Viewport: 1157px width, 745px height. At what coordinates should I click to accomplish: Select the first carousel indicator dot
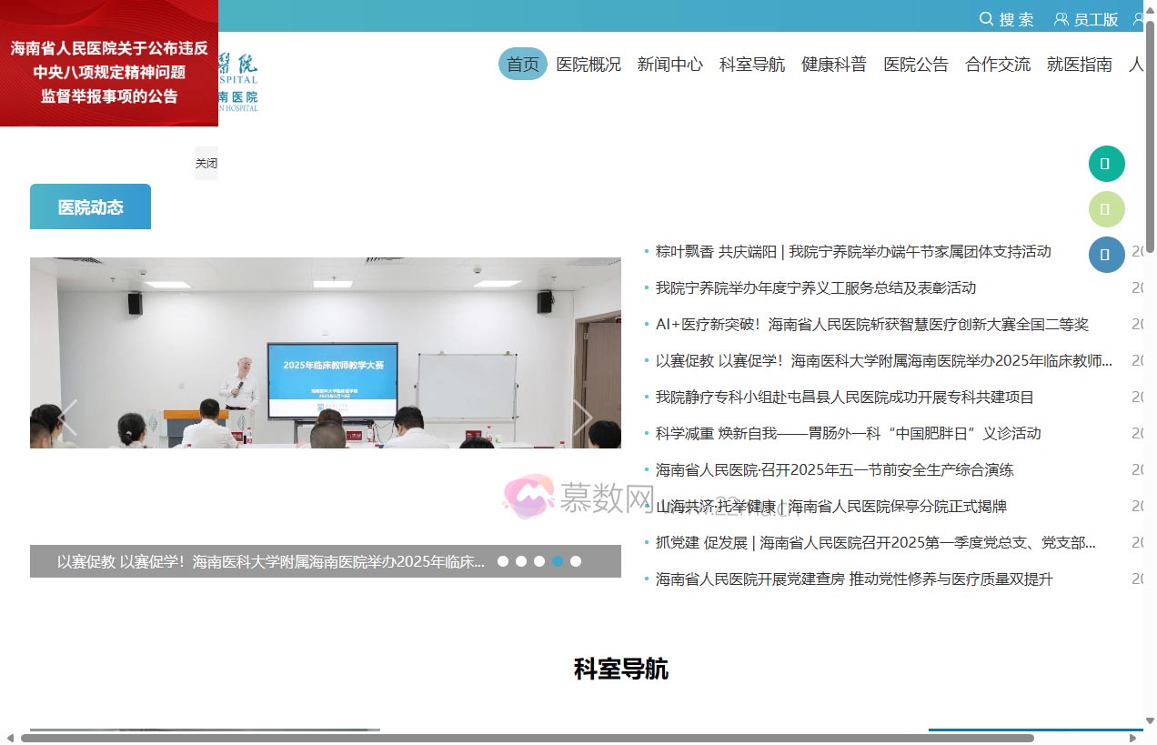point(503,561)
